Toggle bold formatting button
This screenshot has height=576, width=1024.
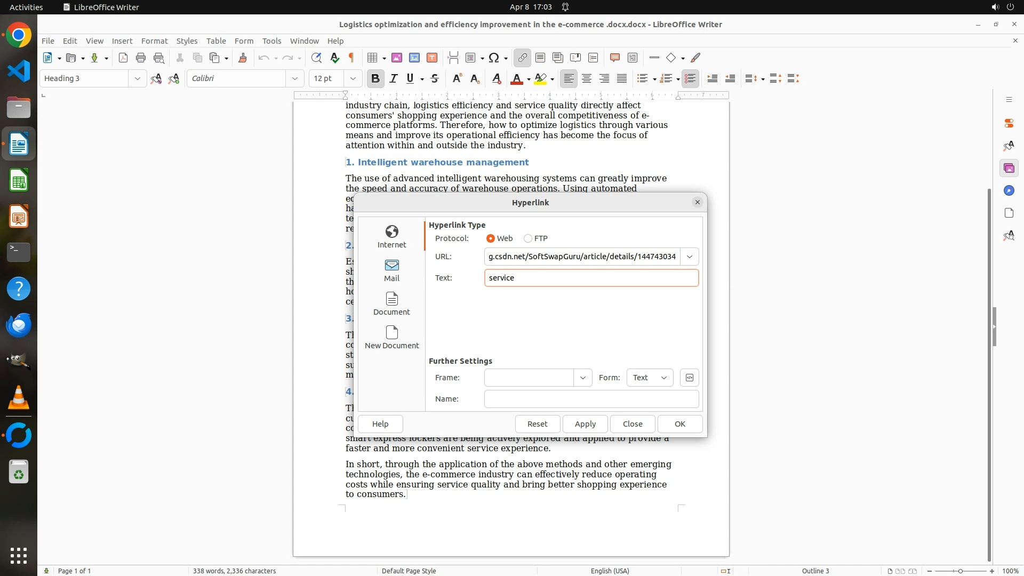point(375,78)
